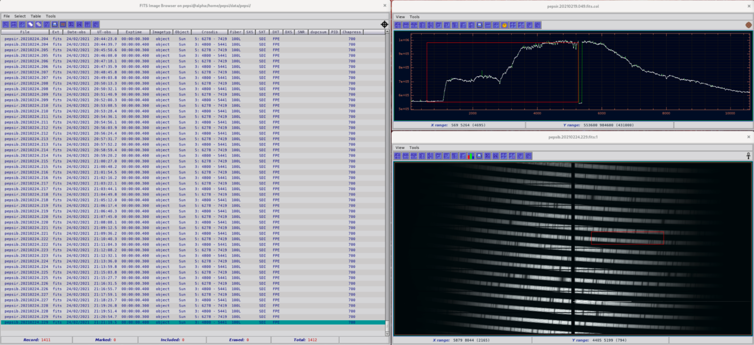Sort table by the Exptime column header
Screen dimensions: 754x345
point(133,32)
